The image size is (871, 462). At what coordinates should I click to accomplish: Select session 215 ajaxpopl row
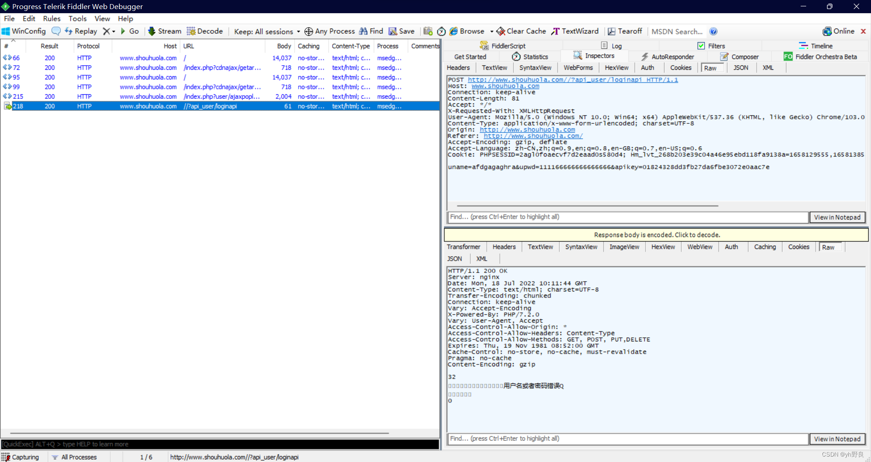pyautogui.click(x=220, y=97)
